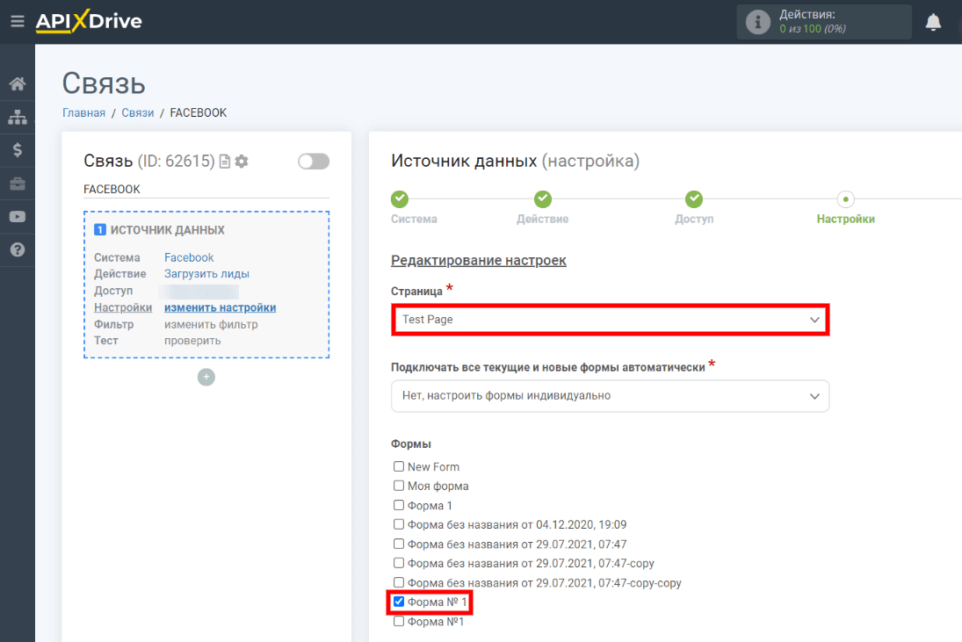The height and width of the screenshot is (642, 962).
Task: Click the изменить фильтр link
Action: (x=208, y=324)
